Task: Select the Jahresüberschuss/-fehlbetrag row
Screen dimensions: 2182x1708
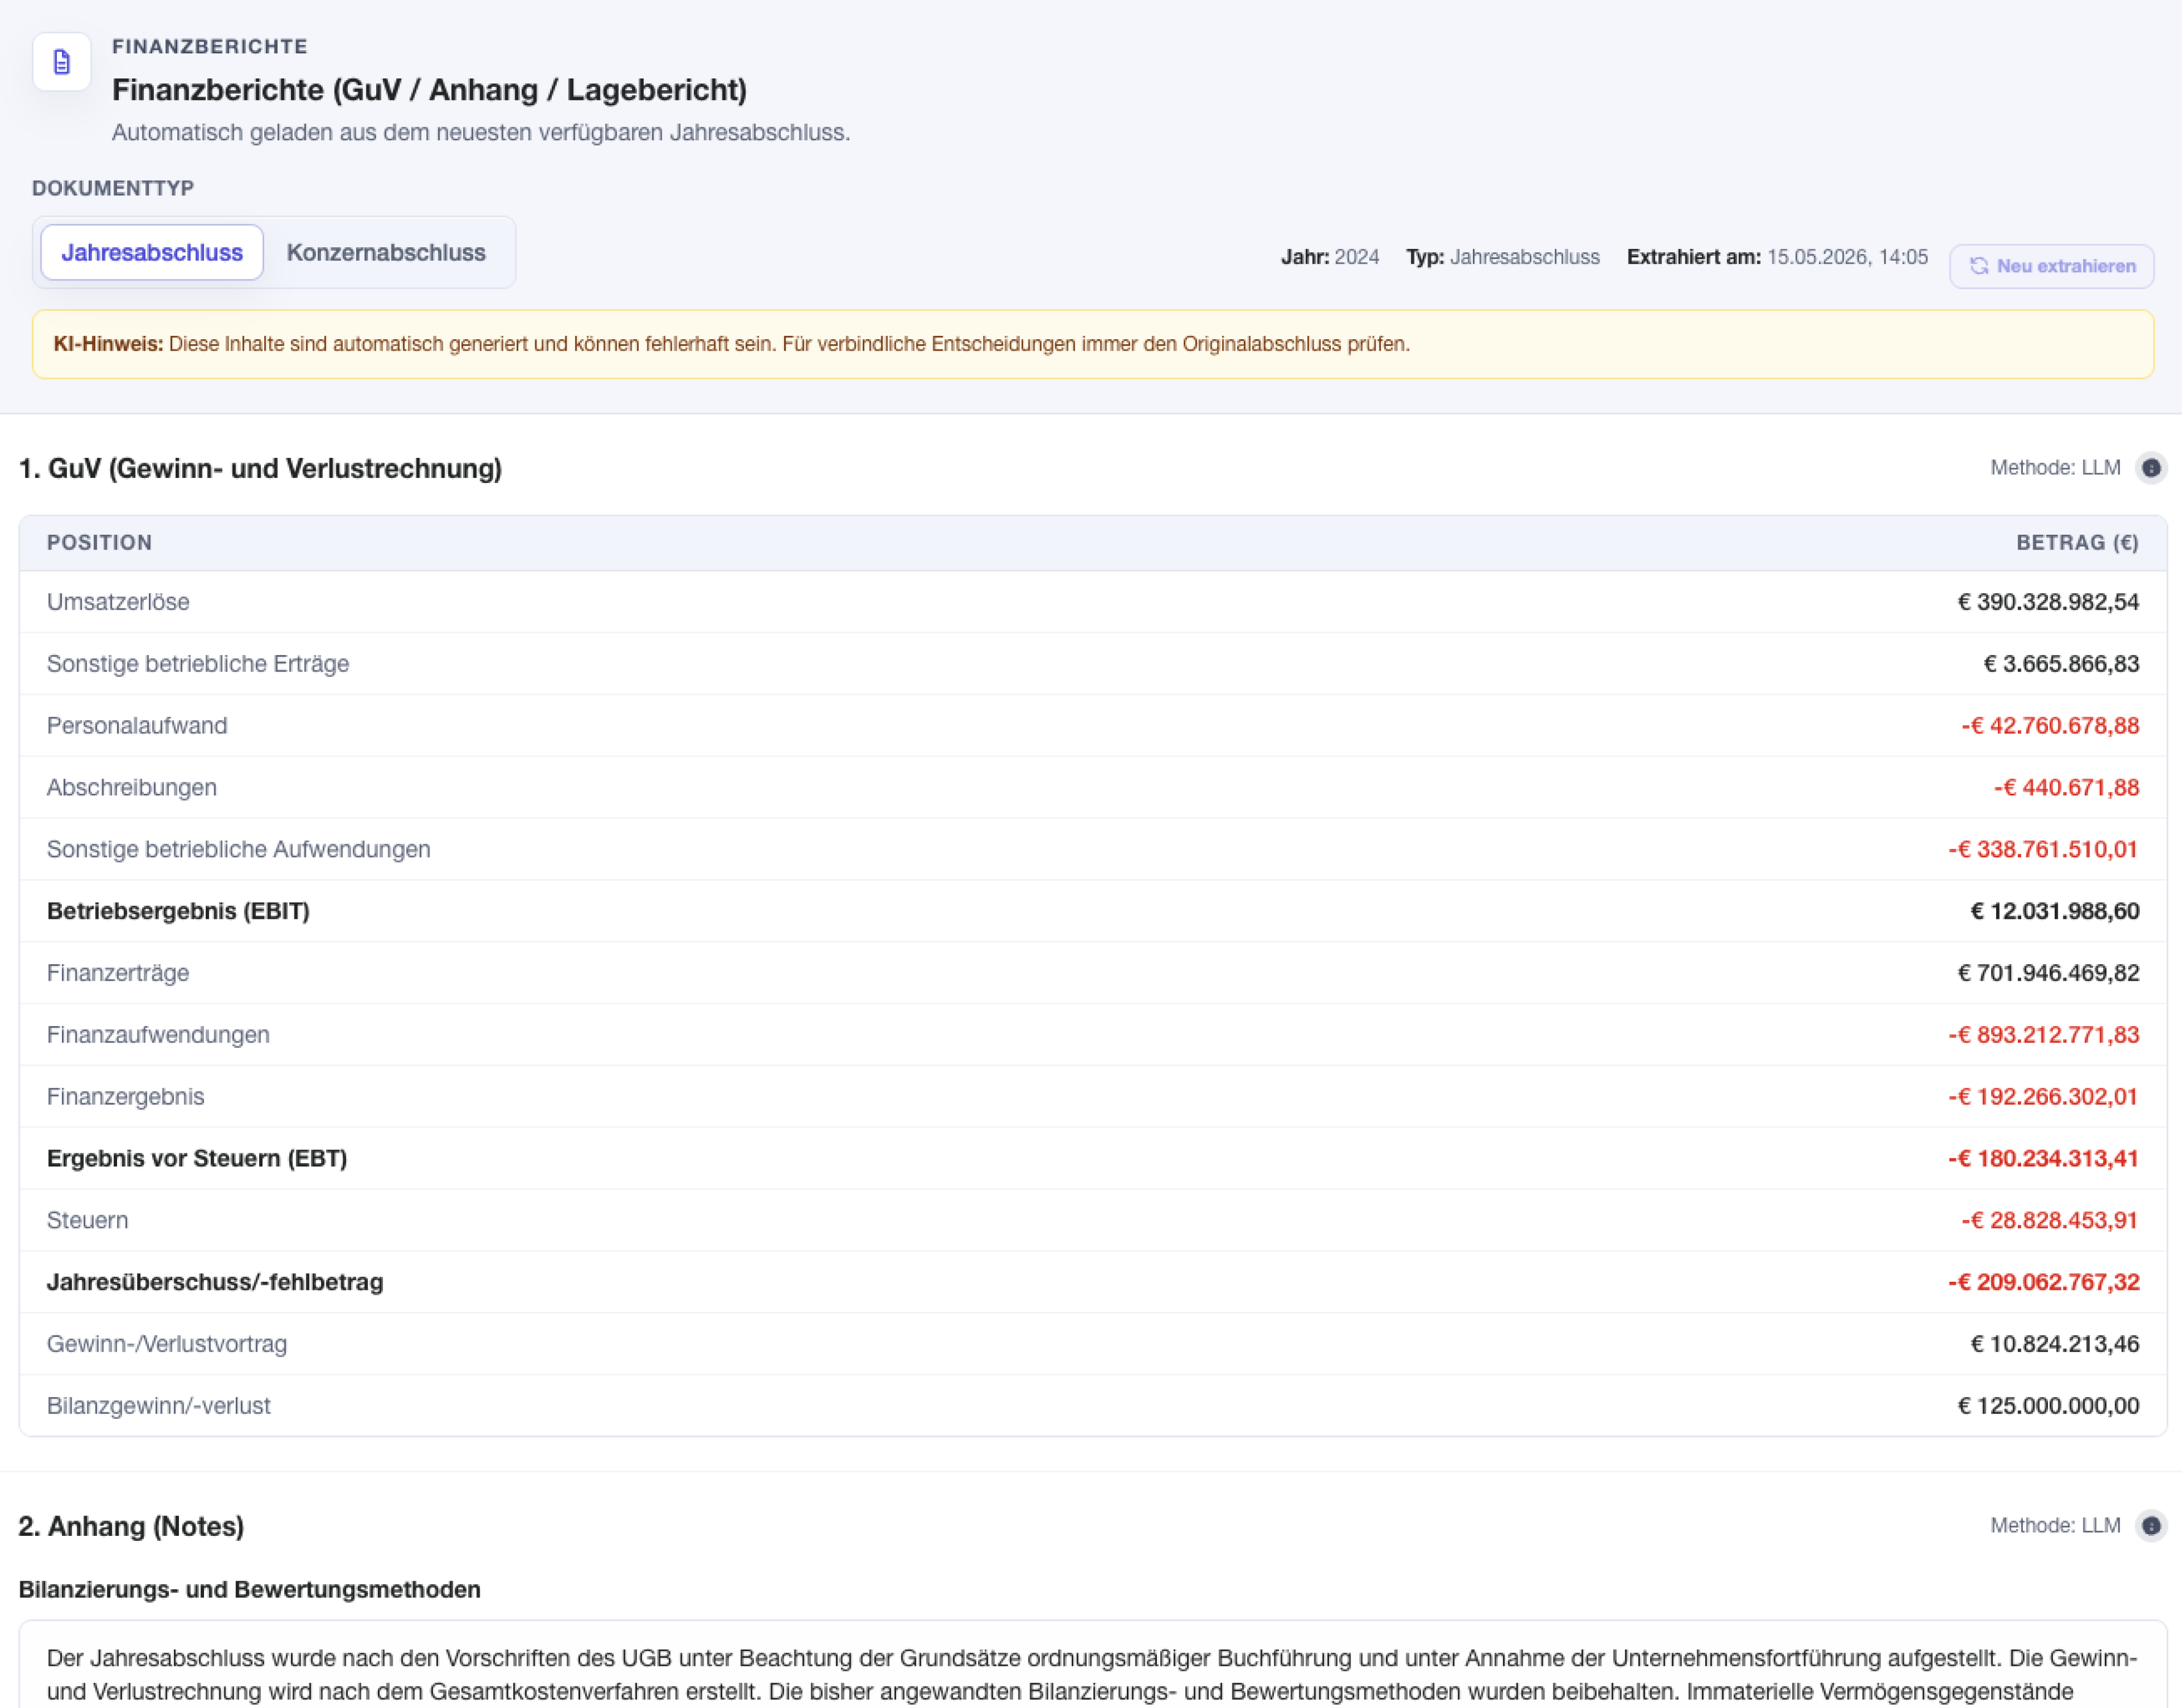Action: 1092,1282
